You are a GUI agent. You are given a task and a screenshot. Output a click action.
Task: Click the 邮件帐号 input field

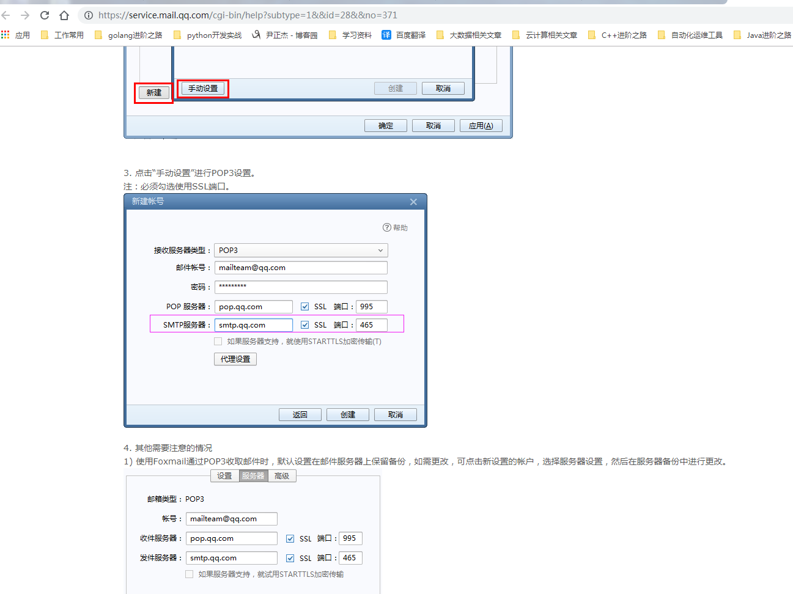301,267
